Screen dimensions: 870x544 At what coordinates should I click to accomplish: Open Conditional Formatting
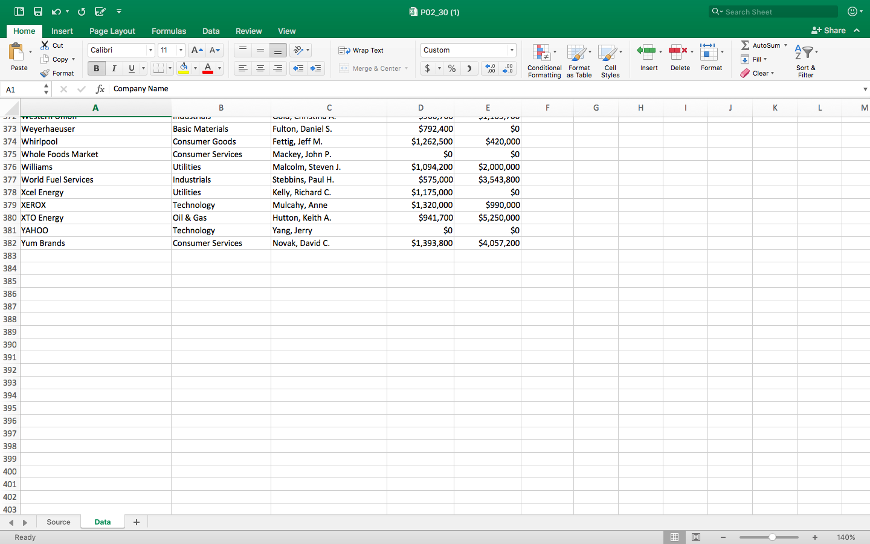pos(544,60)
